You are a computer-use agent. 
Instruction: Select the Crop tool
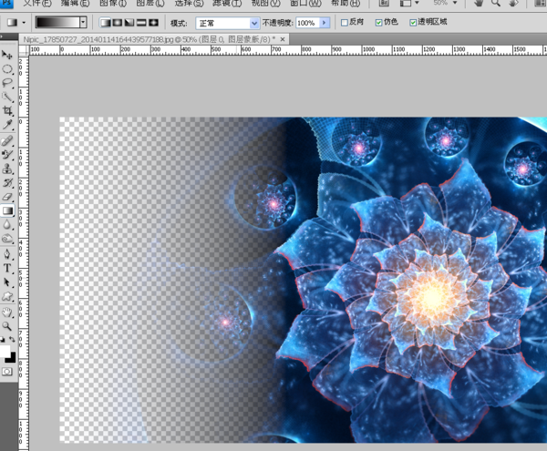(x=7, y=111)
